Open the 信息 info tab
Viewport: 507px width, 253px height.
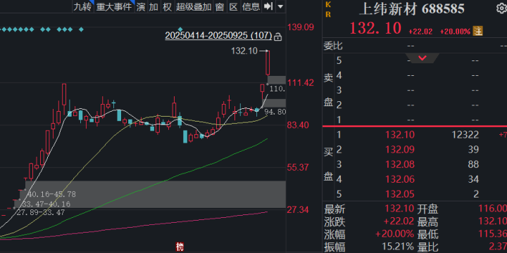pyautogui.click(x=251, y=6)
